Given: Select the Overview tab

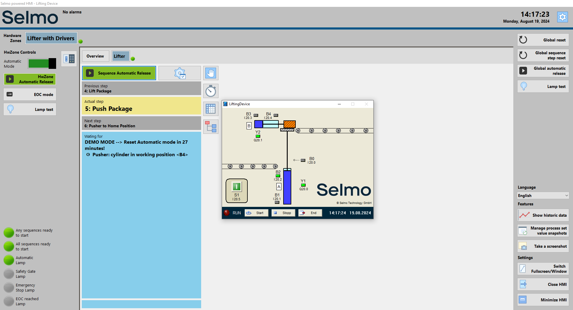Looking at the screenshot, I should [x=95, y=56].
